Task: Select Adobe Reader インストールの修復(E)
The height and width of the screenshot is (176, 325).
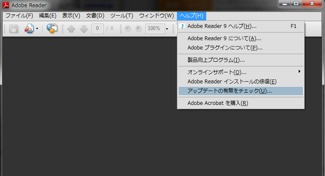Action: coord(241,82)
